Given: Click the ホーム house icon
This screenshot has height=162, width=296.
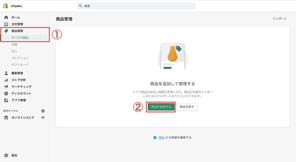Looking at the screenshot, I should pyautogui.click(x=6, y=17).
